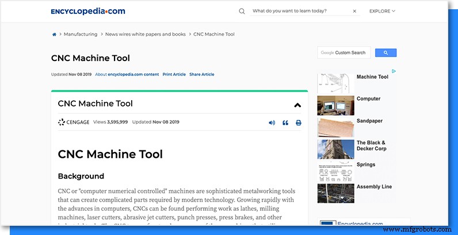
Task: Click the Print Article link
Action: tap(174, 74)
